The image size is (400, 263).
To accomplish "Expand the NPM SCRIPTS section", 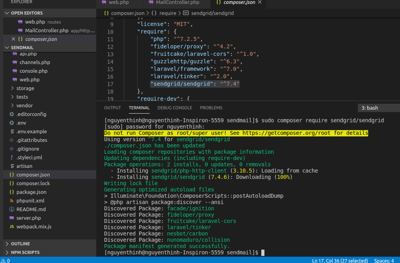I will tap(7, 252).
